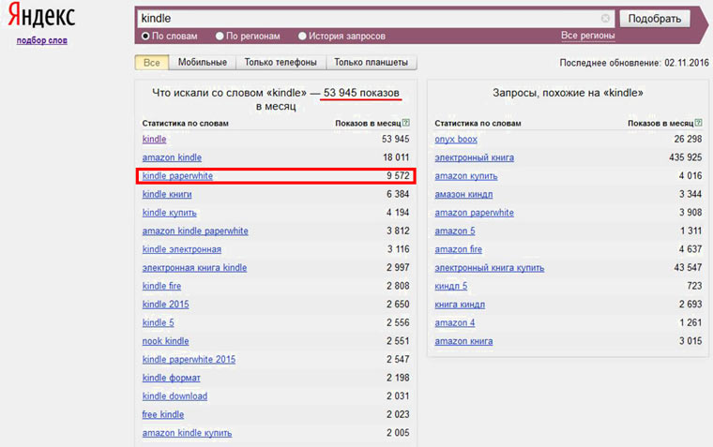Select the 'История запросов' radio button
The height and width of the screenshot is (447, 713).
coord(302,36)
